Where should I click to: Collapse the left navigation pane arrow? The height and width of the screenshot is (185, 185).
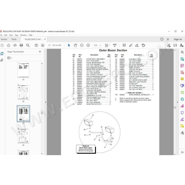[x=45, y=102]
